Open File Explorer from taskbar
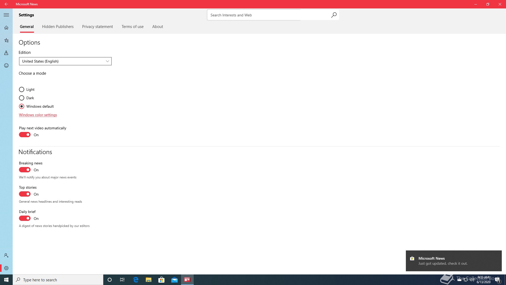Viewport: 506px width, 285px height. tap(149, 280)
